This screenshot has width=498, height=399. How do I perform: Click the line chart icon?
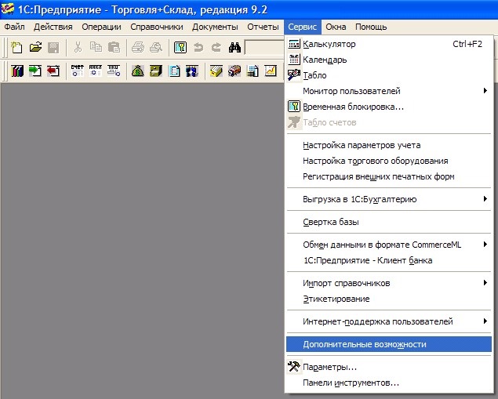(271, 71)
